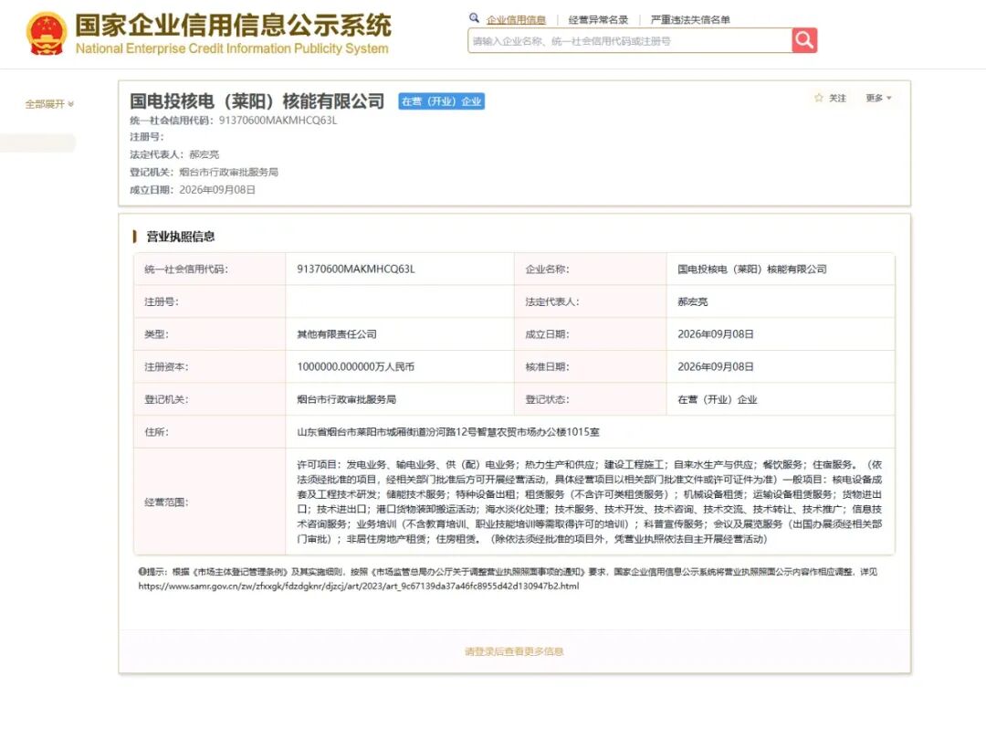986x729 pixels.
Task: Click the small blue magnifier icon above search box
Action: point(474,18)
